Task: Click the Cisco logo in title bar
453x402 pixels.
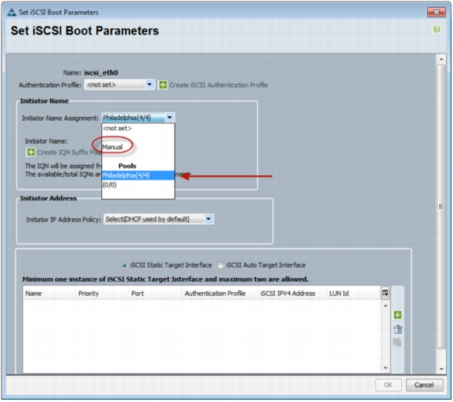Action: click(x=12, y=12)
